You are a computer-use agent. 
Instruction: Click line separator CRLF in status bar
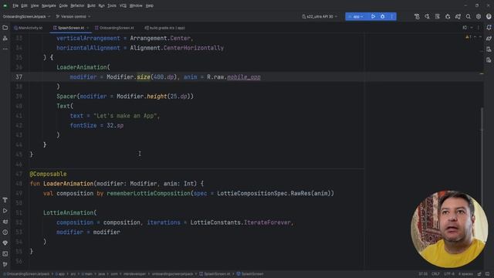coord(435,274)
